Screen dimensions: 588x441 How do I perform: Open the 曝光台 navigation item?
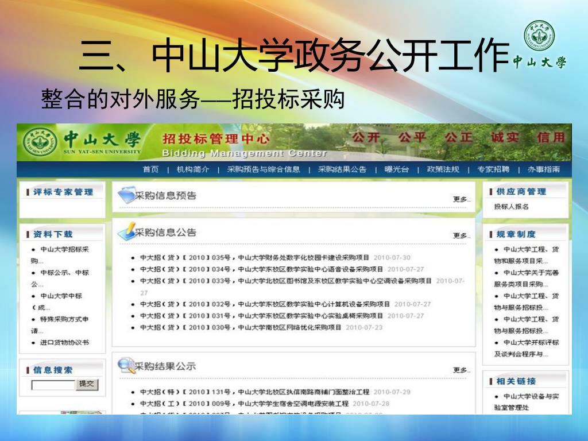coord(396,169)
